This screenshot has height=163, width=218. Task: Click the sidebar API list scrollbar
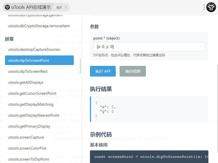pos(80,65)
